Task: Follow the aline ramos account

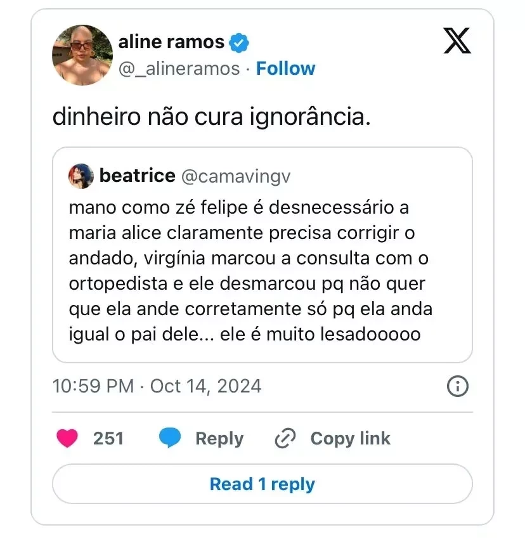Action: [x=285, y=68]
